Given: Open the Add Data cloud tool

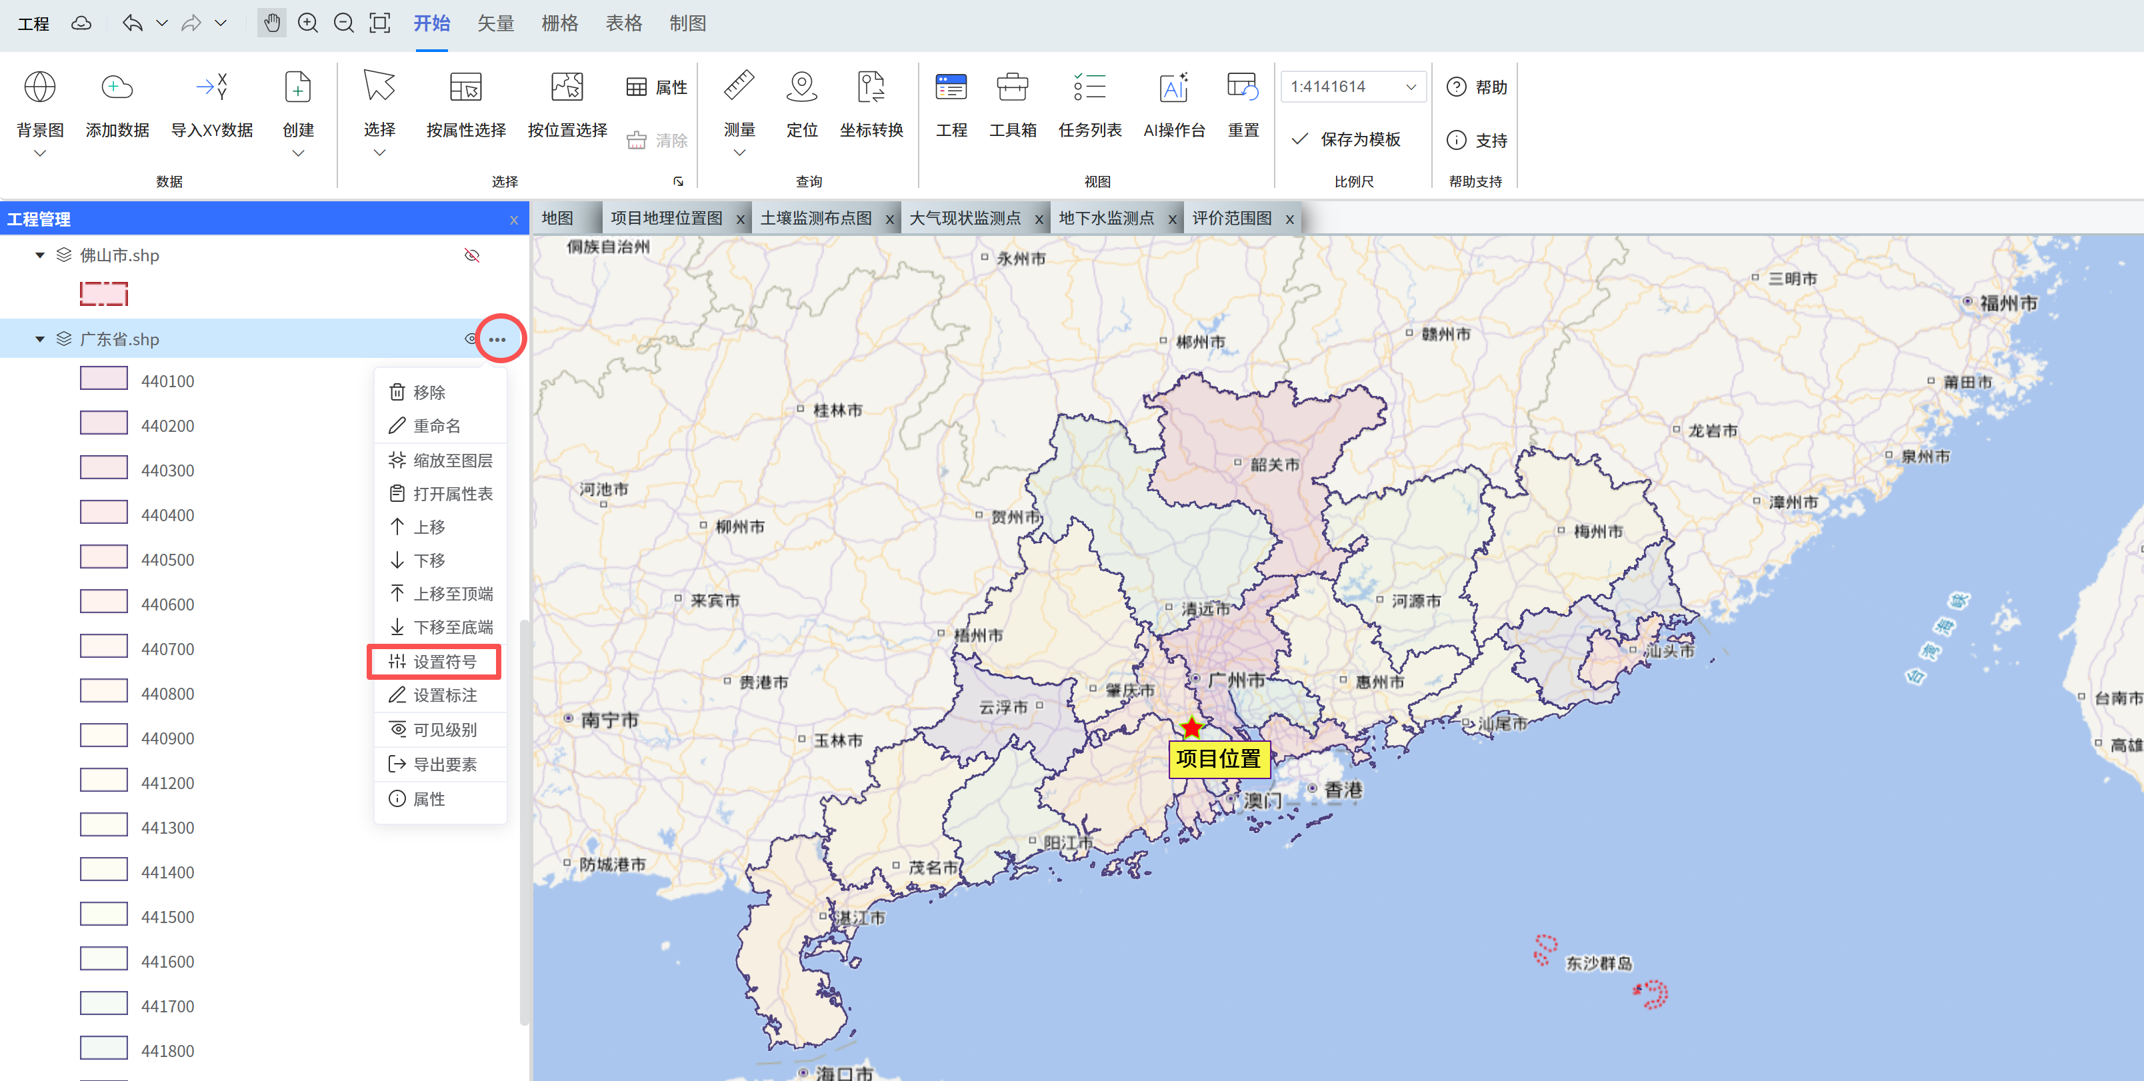Looking at the screenshot, I should click(x=117, y=87).
